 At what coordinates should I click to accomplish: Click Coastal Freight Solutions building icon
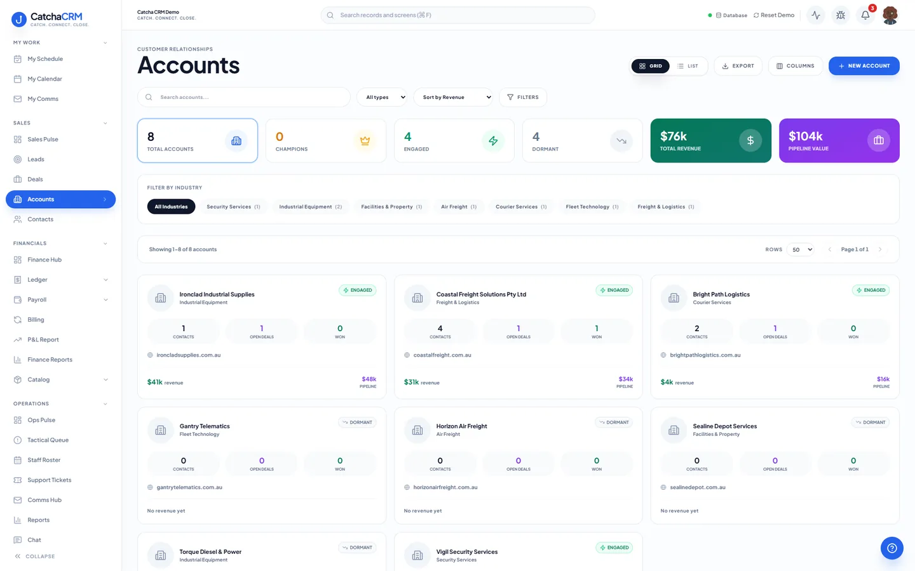(x=417, y=298)
